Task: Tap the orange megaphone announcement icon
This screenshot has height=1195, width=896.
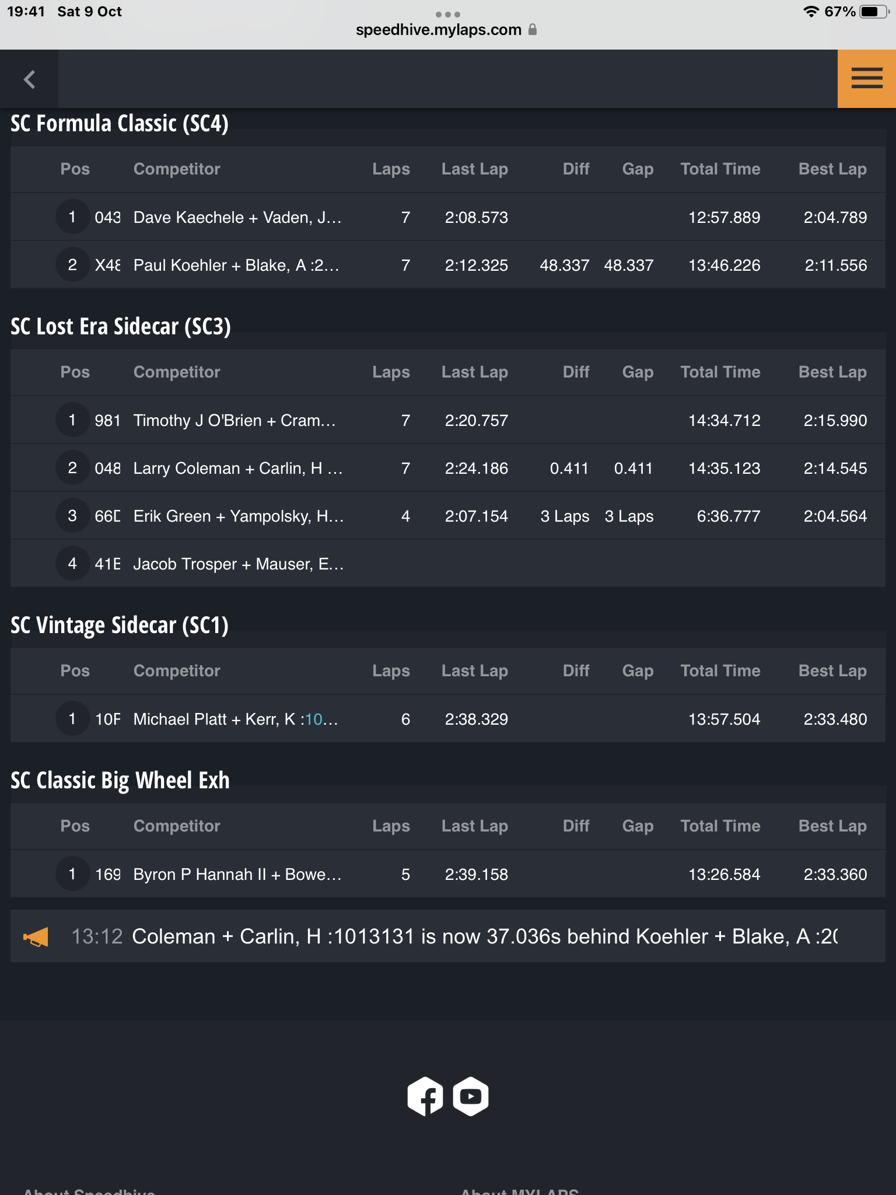Action: (x=36, y=937)
